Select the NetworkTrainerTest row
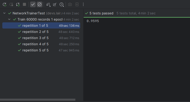190x102 pixels. click(41, 13)
